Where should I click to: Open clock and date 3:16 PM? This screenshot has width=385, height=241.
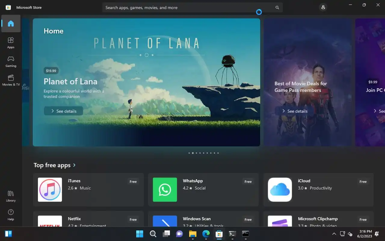tap(364, 234)
